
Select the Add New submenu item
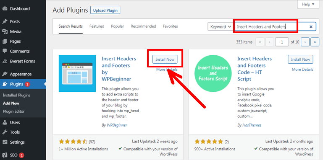click(x=11, y=103)
